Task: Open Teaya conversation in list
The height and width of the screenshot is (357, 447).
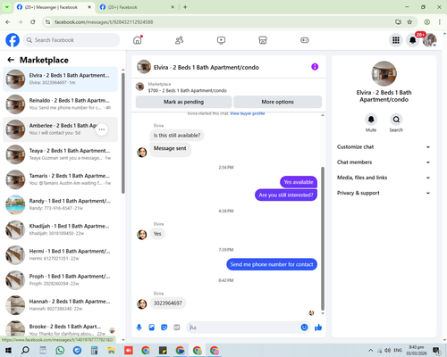Action: coord(60,154)
